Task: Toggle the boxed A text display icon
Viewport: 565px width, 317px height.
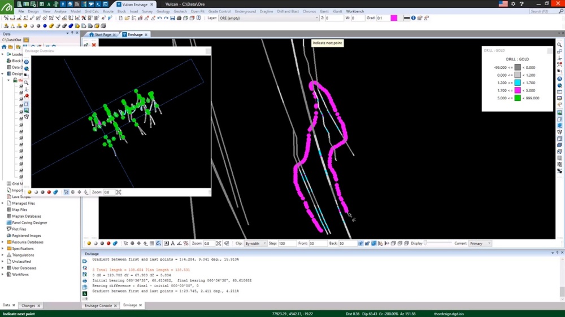Action: point(166,244)
